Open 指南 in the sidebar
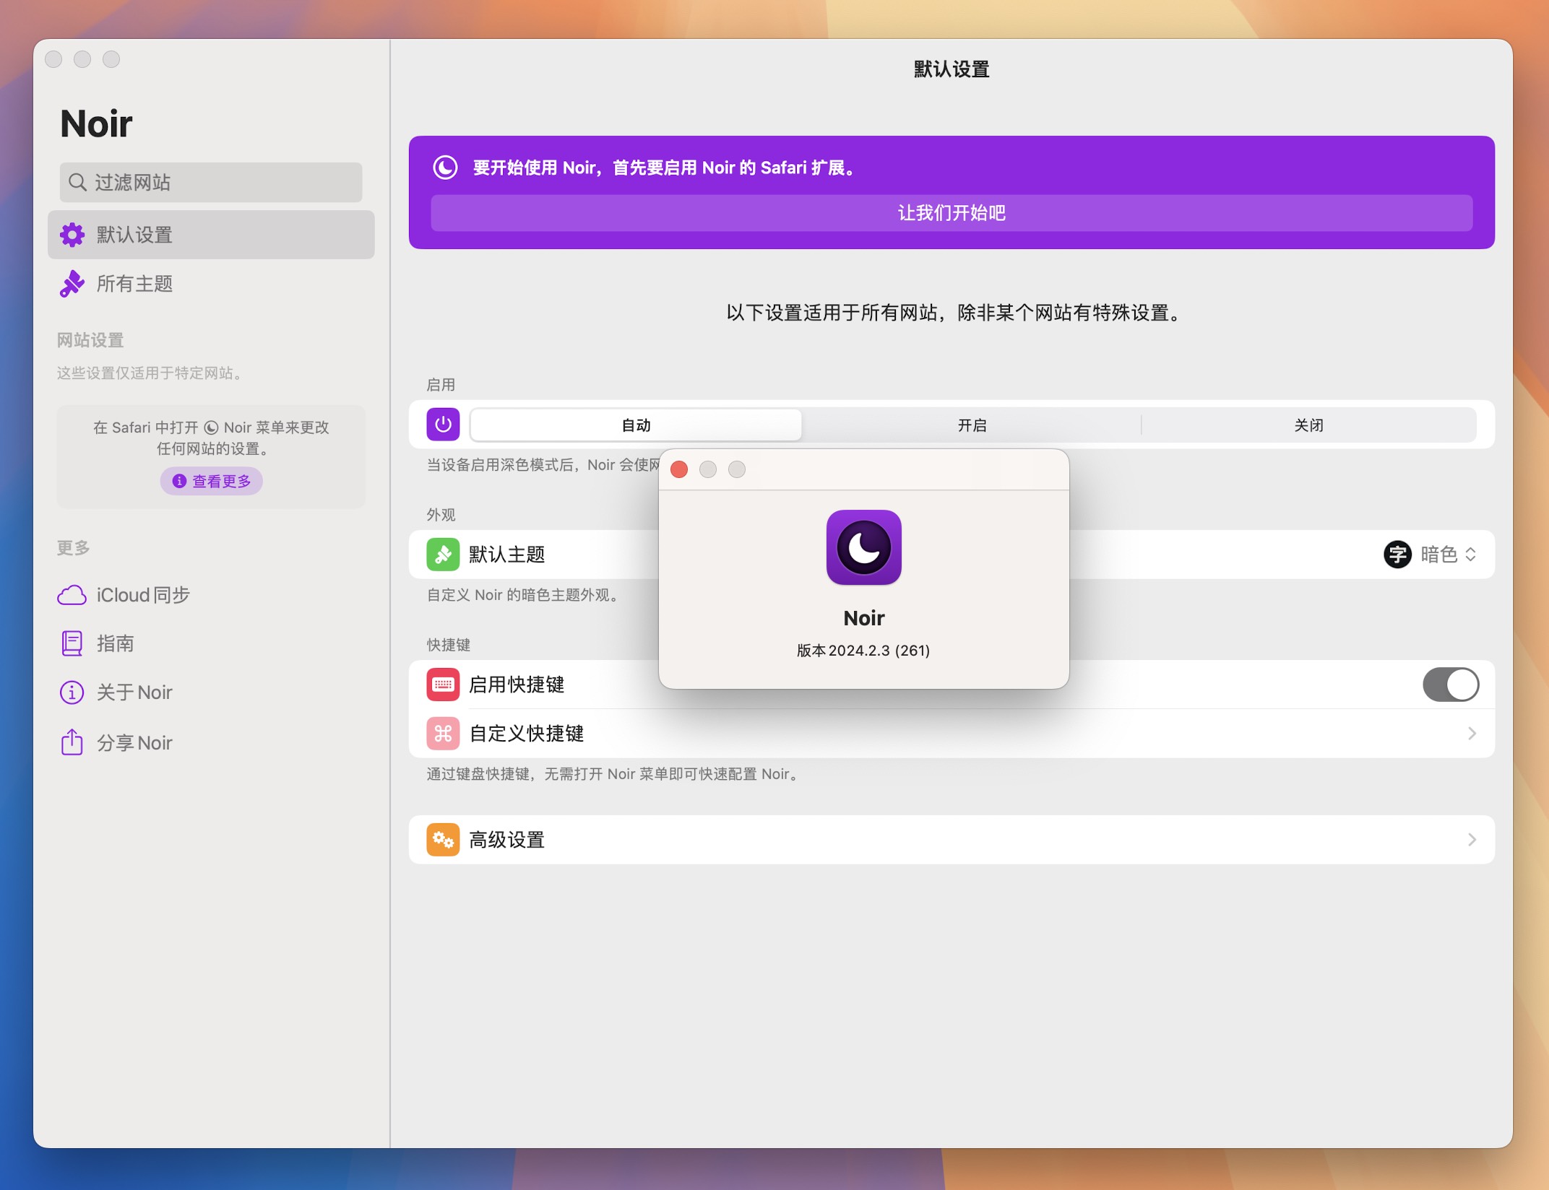Viewport: 1549px width, 1190px height. pos(211,643)
